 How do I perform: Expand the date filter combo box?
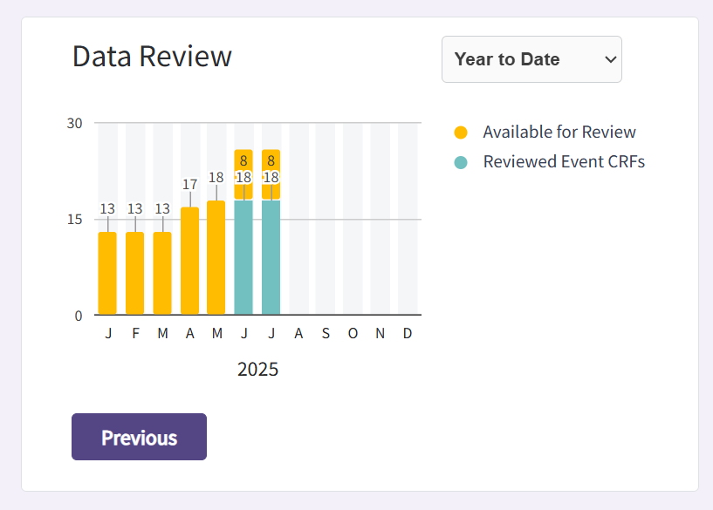point(531,59)
